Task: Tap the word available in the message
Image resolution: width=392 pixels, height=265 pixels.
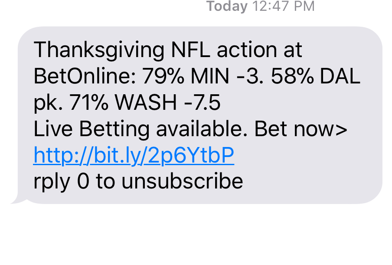Action: click(202, 129)
